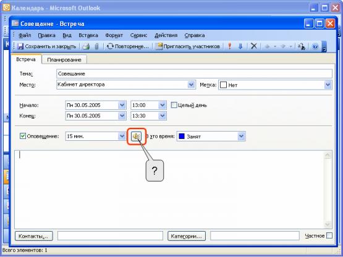Click notes scrollbar up arrow
Image resolution: width=343 pixels, height=257 pixels.
[328, 155]
